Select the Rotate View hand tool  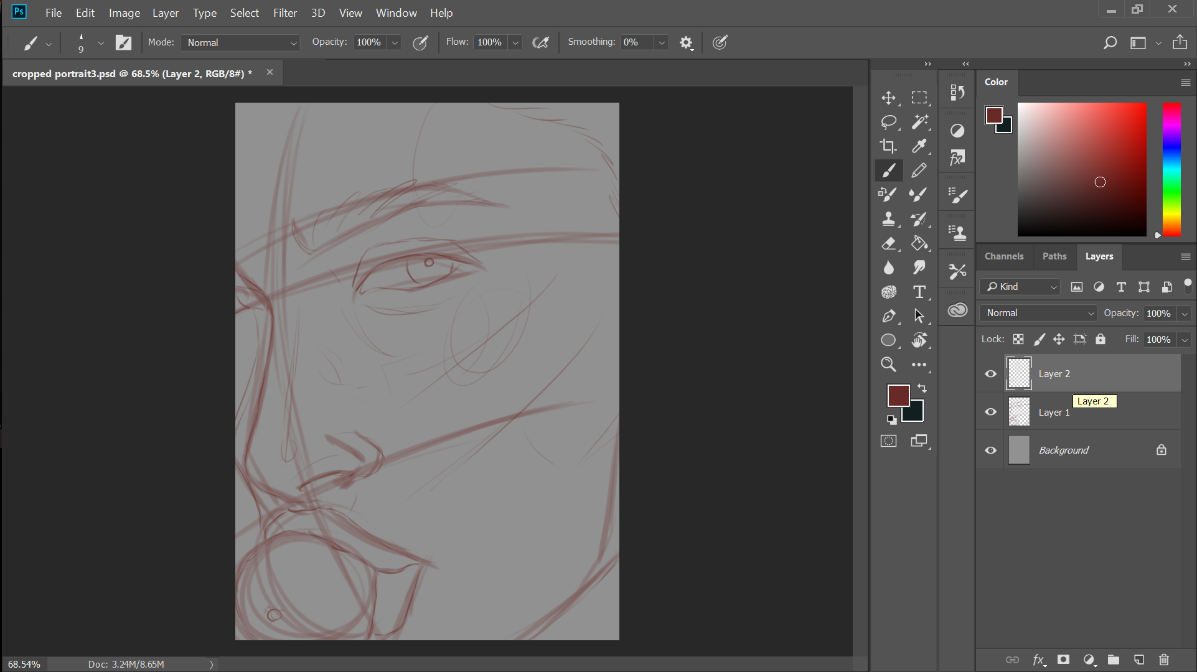[919, 340]
